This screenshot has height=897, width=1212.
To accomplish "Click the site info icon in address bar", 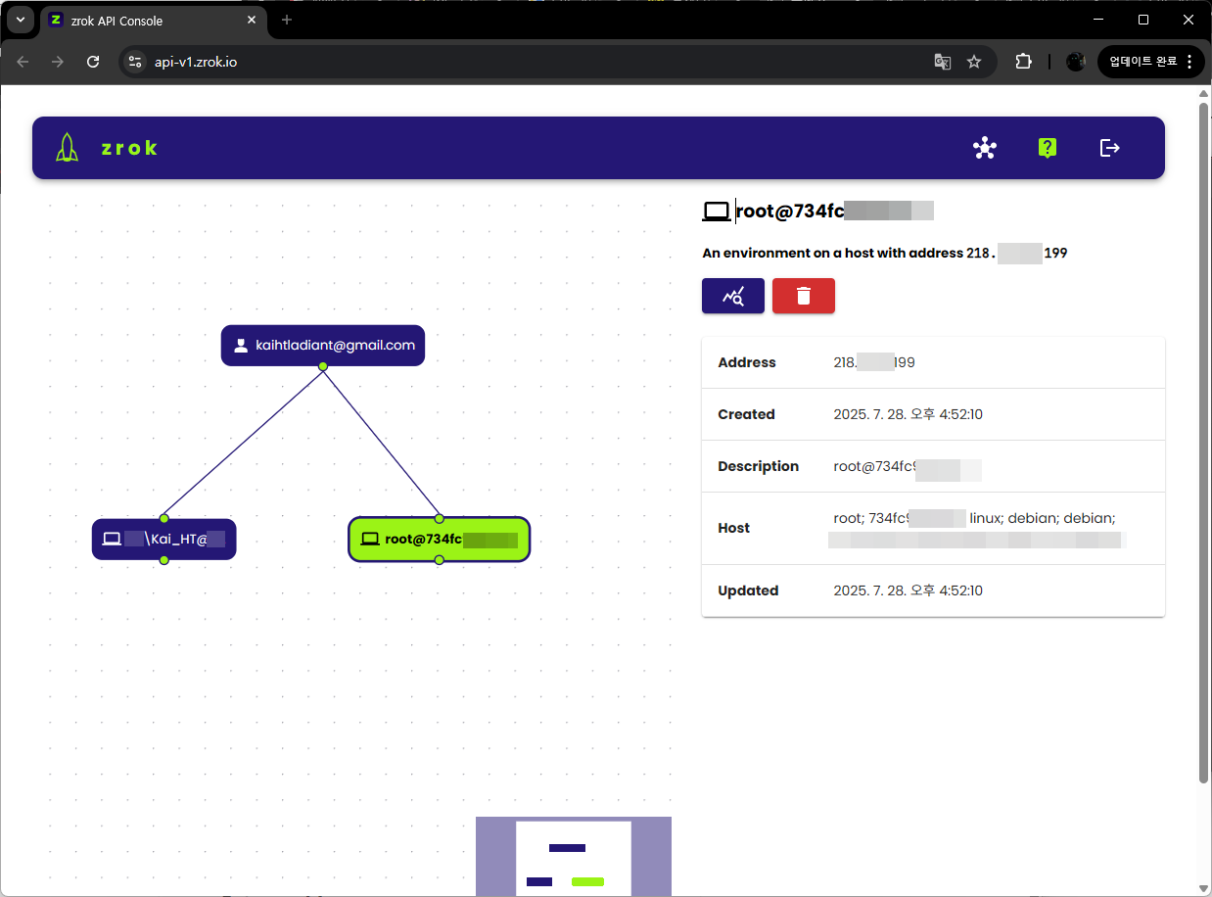I will [136, 62].
